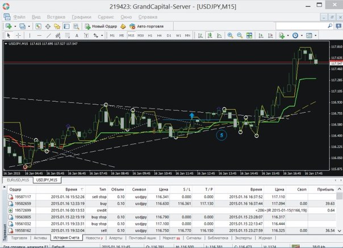The width and height of the screenshot is (343, 248).
Task: Select the Fibonacci retracement tool
Action: click(68, 35)
